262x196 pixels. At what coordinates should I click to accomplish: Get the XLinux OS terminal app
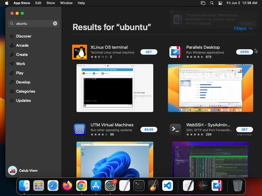click(149, 52)
